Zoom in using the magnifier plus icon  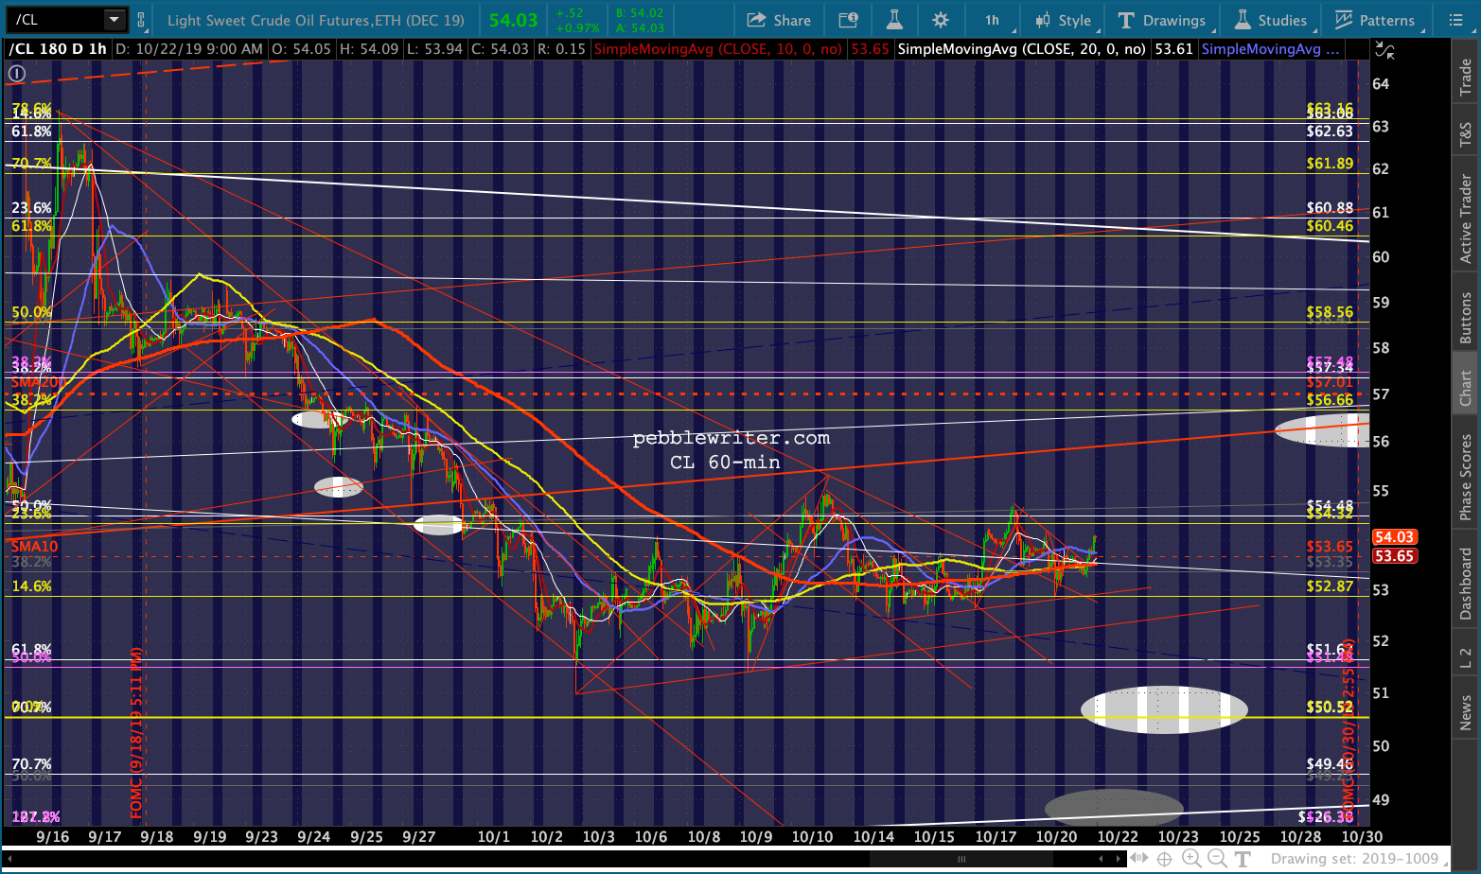pos(1191,859)
